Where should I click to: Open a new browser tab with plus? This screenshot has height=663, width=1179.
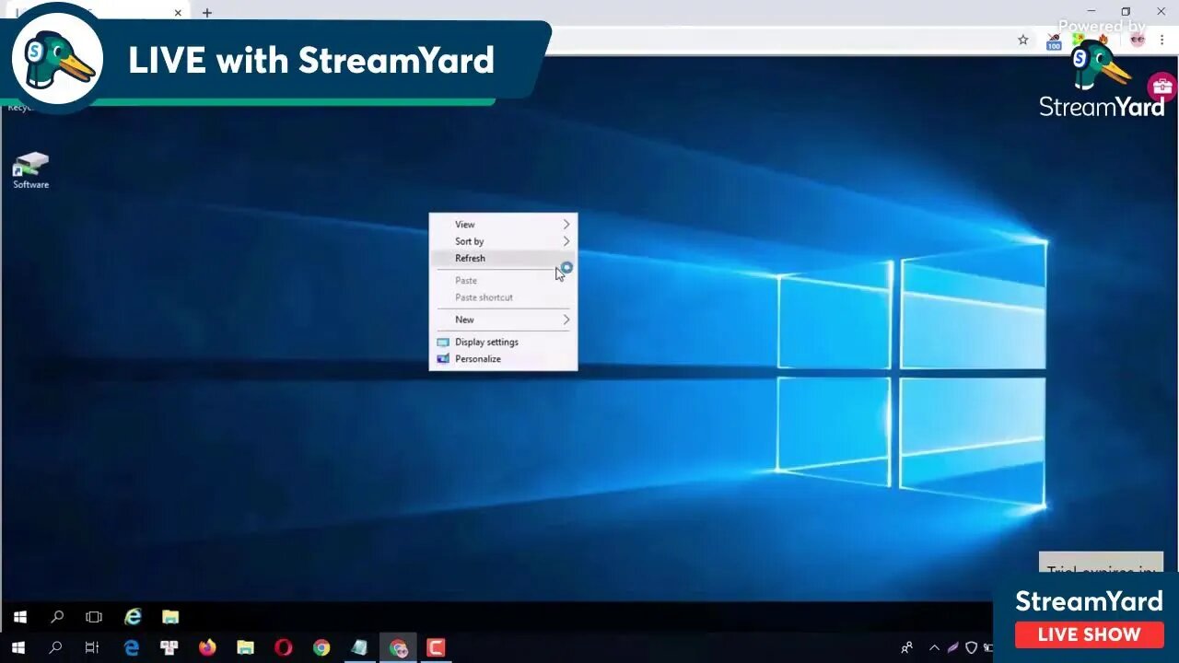click(207, 13)
